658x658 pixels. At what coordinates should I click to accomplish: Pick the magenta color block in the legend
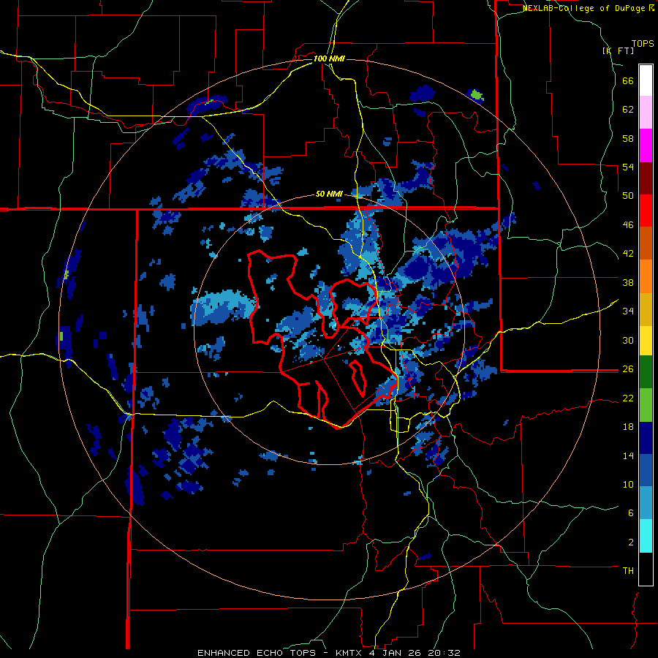[646, 145]
